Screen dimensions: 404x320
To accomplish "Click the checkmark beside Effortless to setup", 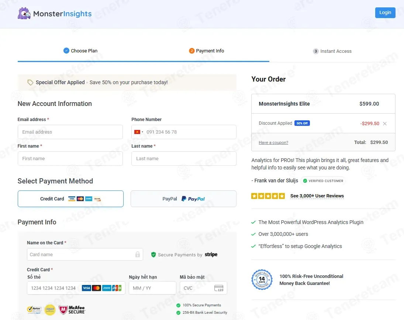I will coord(253,246).
